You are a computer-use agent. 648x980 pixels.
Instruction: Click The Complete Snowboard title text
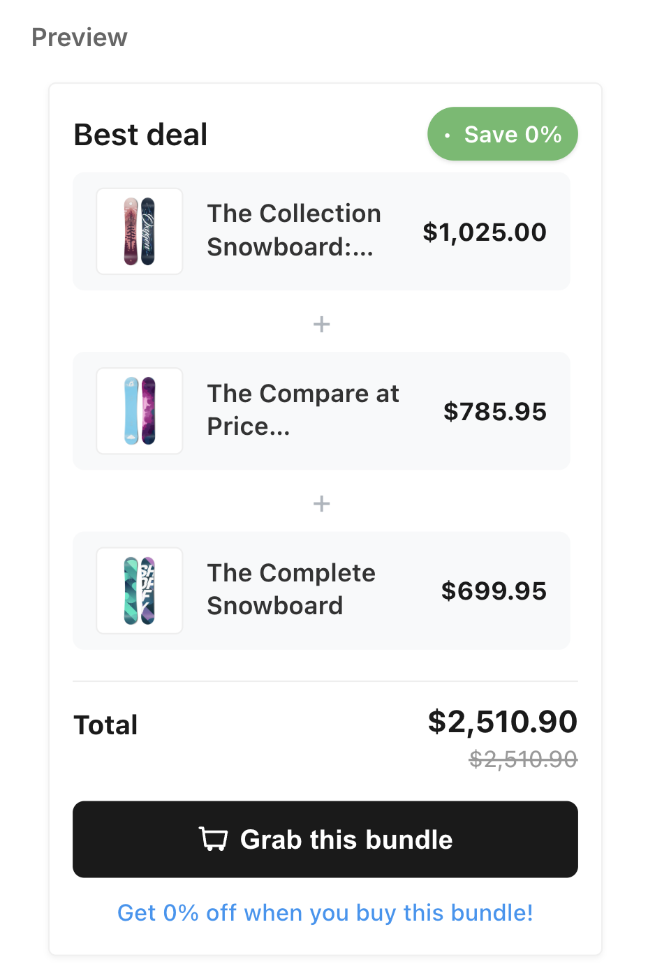click(291, 589)
